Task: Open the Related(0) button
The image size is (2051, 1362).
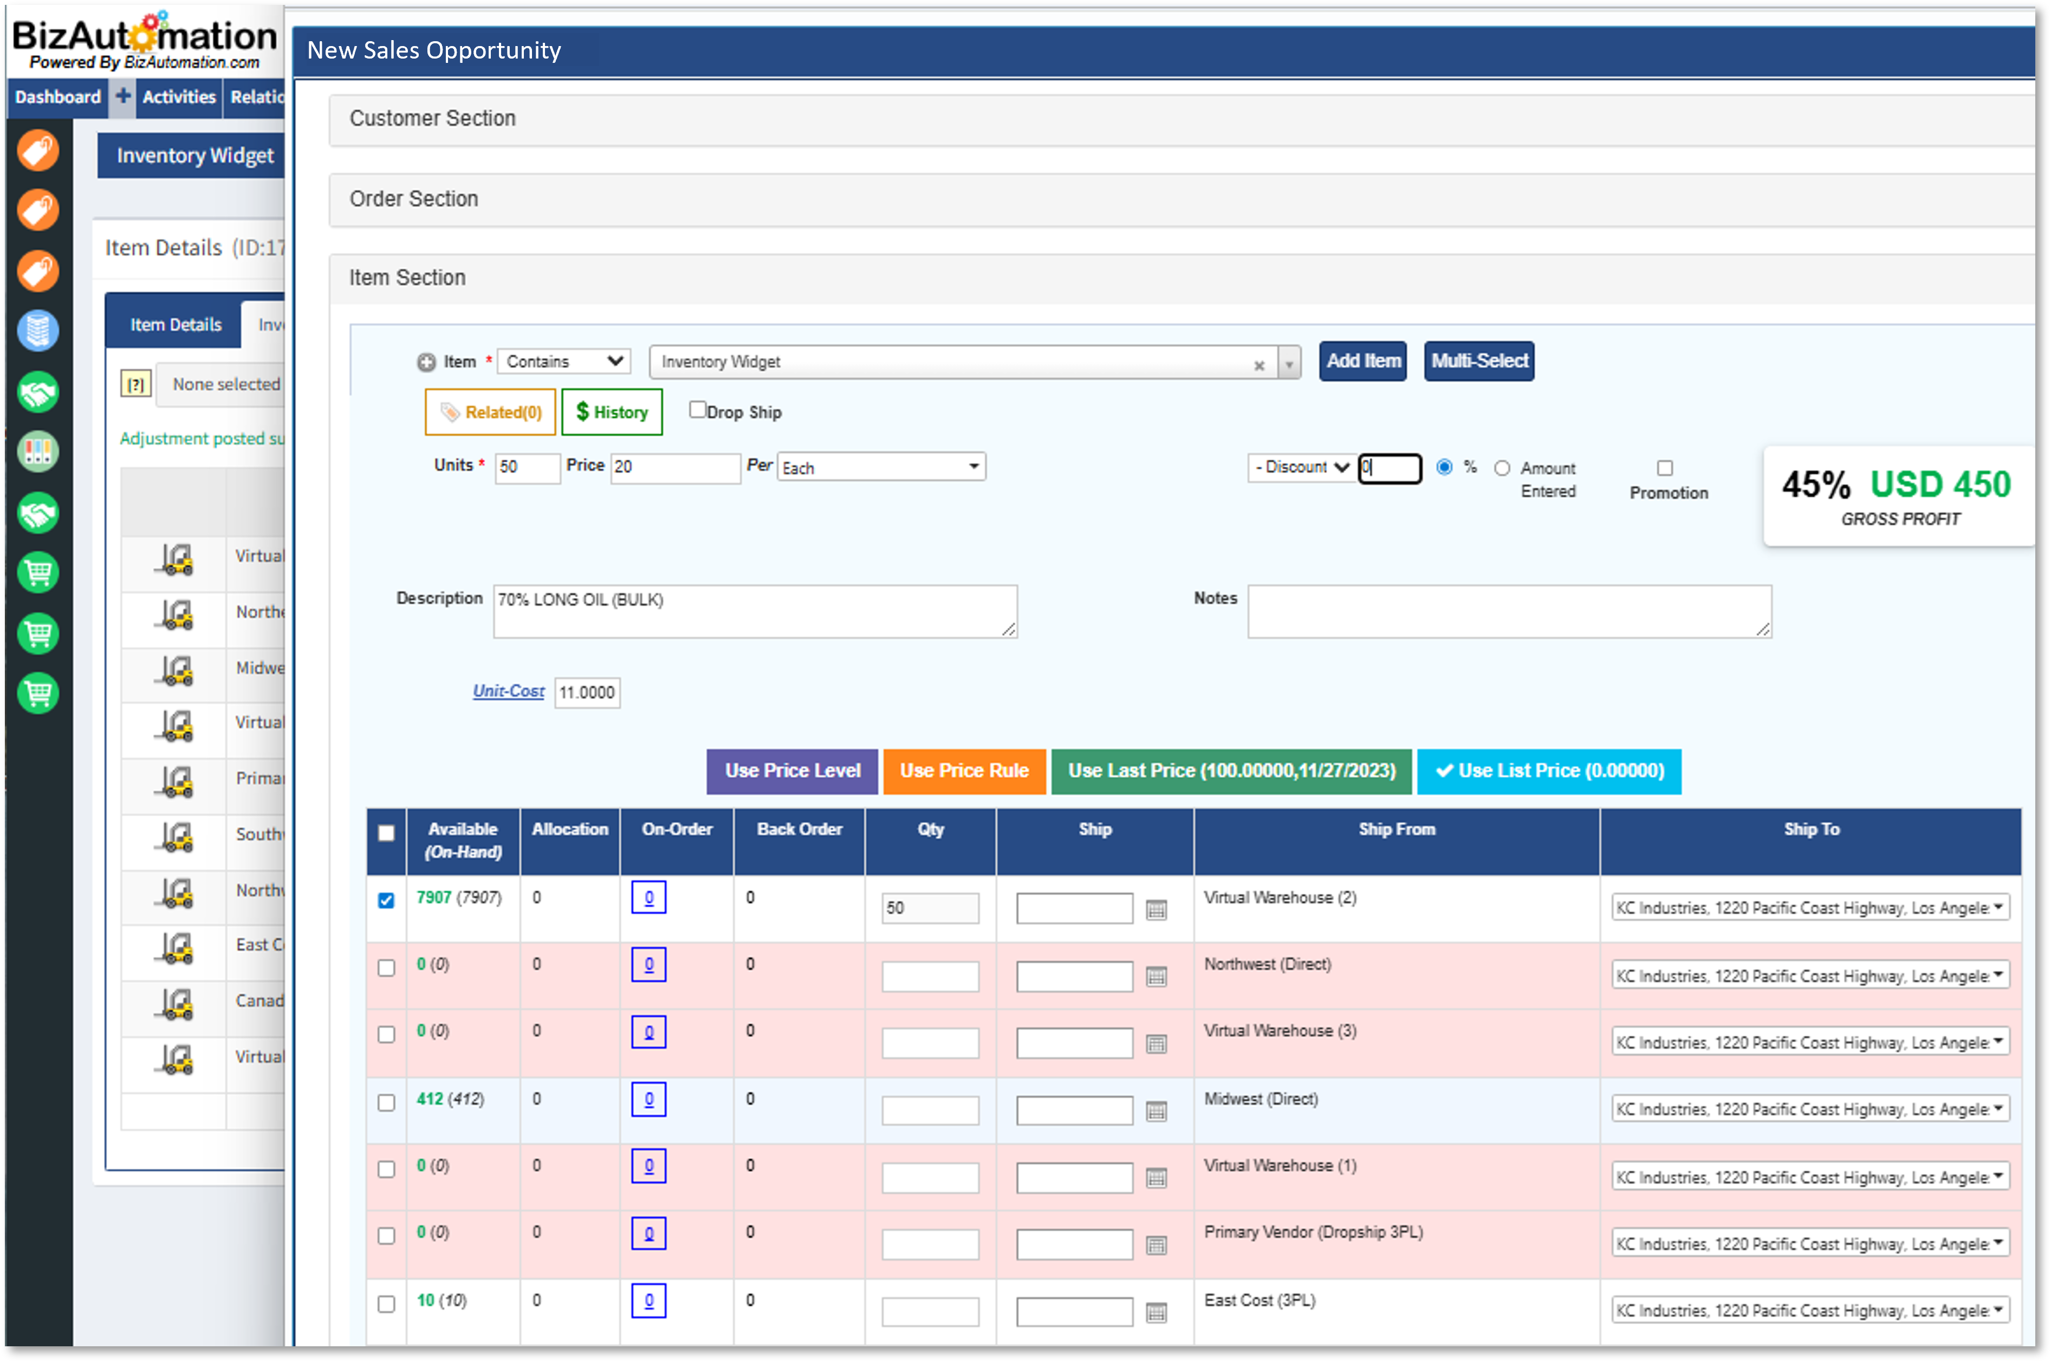Action: pyautogui.click(x=490, y=412)
